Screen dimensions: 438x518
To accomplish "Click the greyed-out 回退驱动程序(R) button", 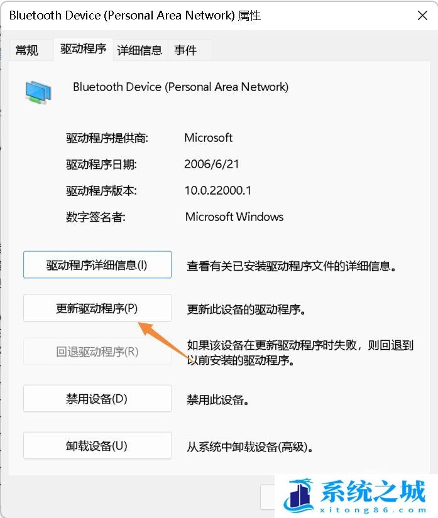I will point(97,352).
